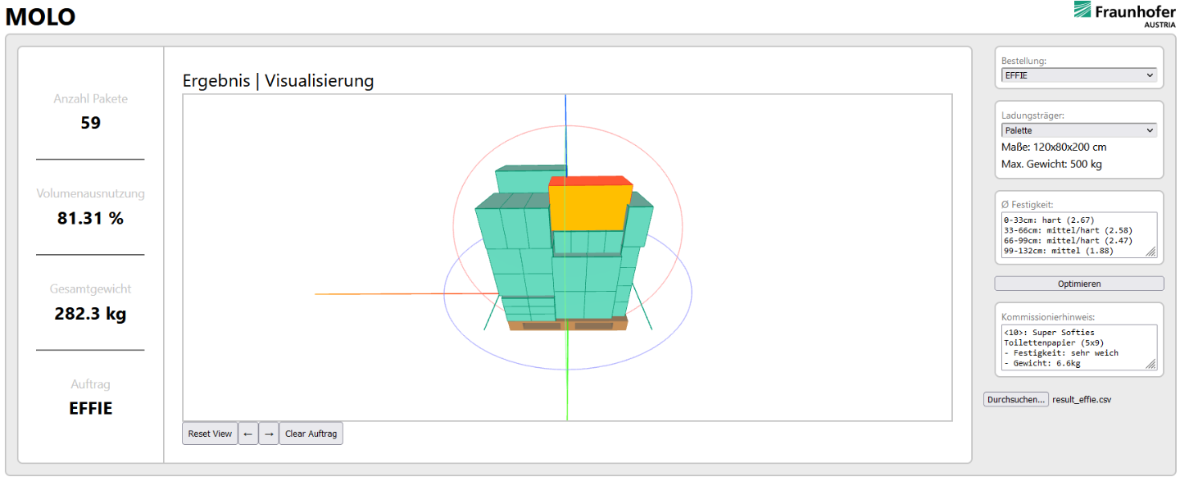Click the Ergebnis | Visualisierung heading

(278, 80)
